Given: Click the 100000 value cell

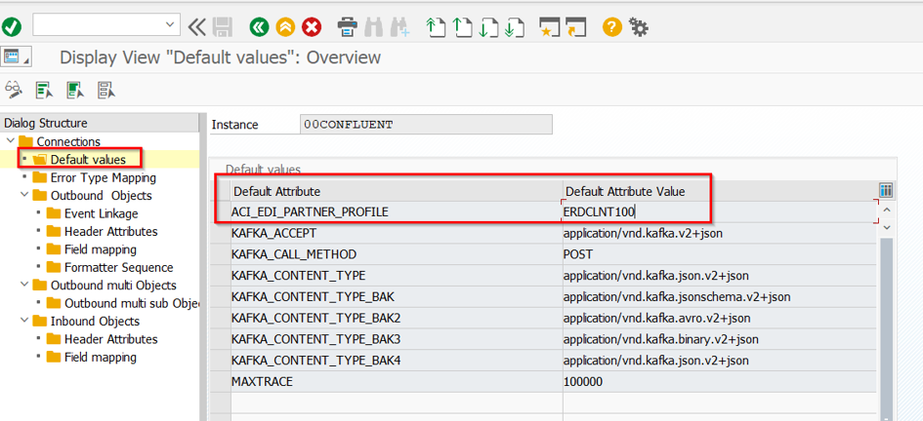Looking at the screenshot, I should (x=719, y=382).
